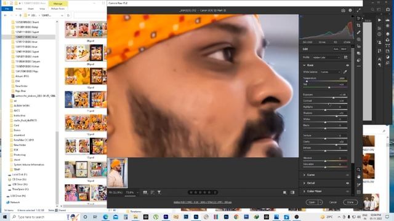Pick white balance with the eyedropper tool
Screen dimensions: 394x221
pyautogui.click(x=345, y=72)
